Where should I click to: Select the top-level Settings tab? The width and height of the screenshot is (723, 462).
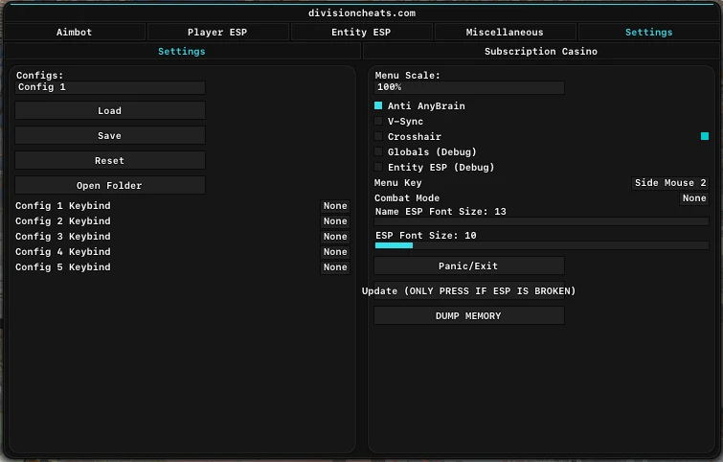[x=648, y=33]
